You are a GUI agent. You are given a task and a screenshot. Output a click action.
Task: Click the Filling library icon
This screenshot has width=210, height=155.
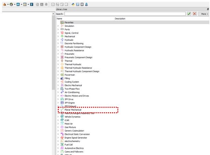pos(62,78)
